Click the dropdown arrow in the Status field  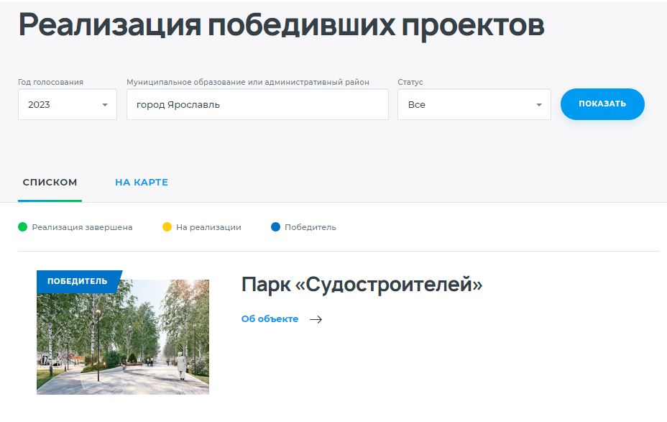pyautogui.click(x=538, y=104)
